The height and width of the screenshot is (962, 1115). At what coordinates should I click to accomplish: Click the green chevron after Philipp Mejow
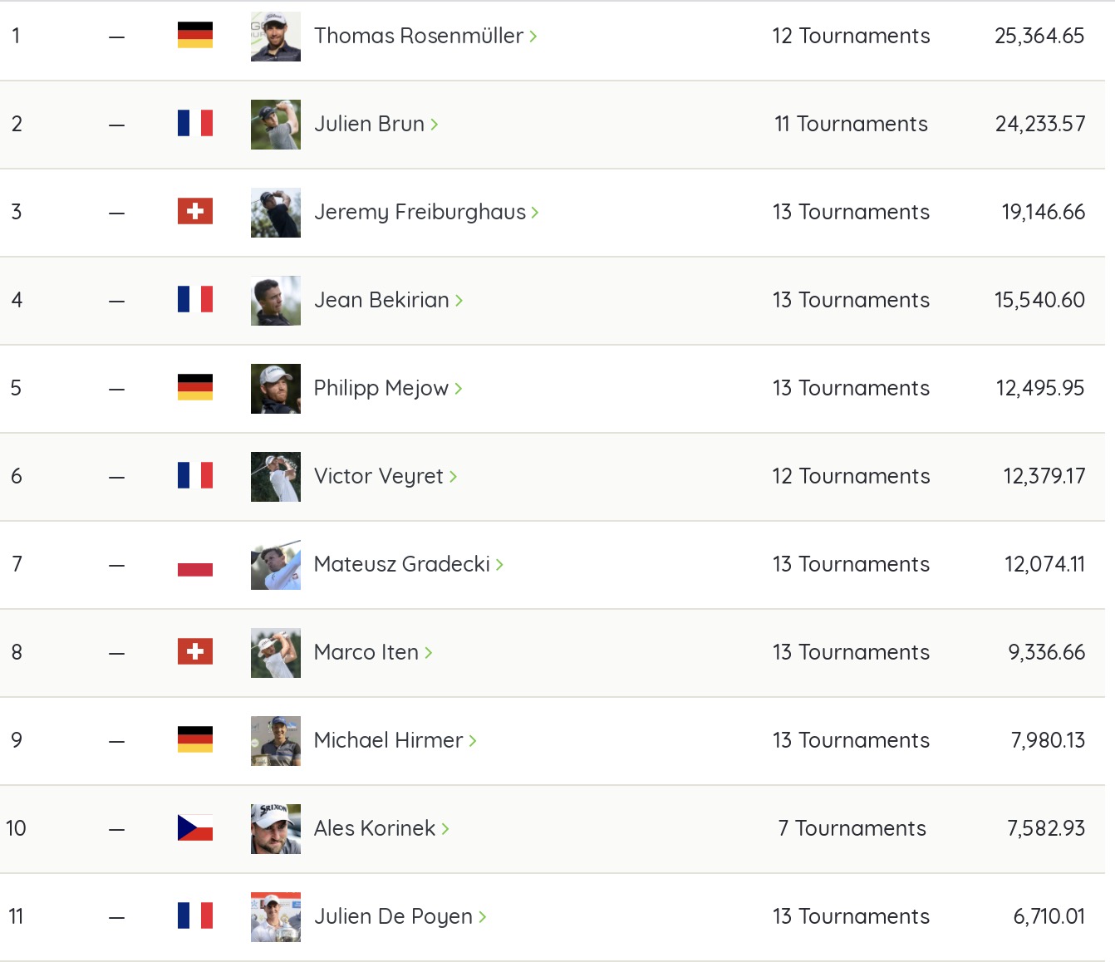pos(458,389)
